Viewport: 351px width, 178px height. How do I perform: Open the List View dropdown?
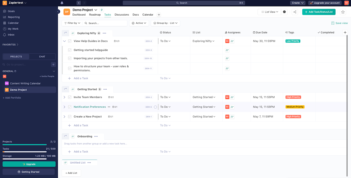[x=270, y=12]
